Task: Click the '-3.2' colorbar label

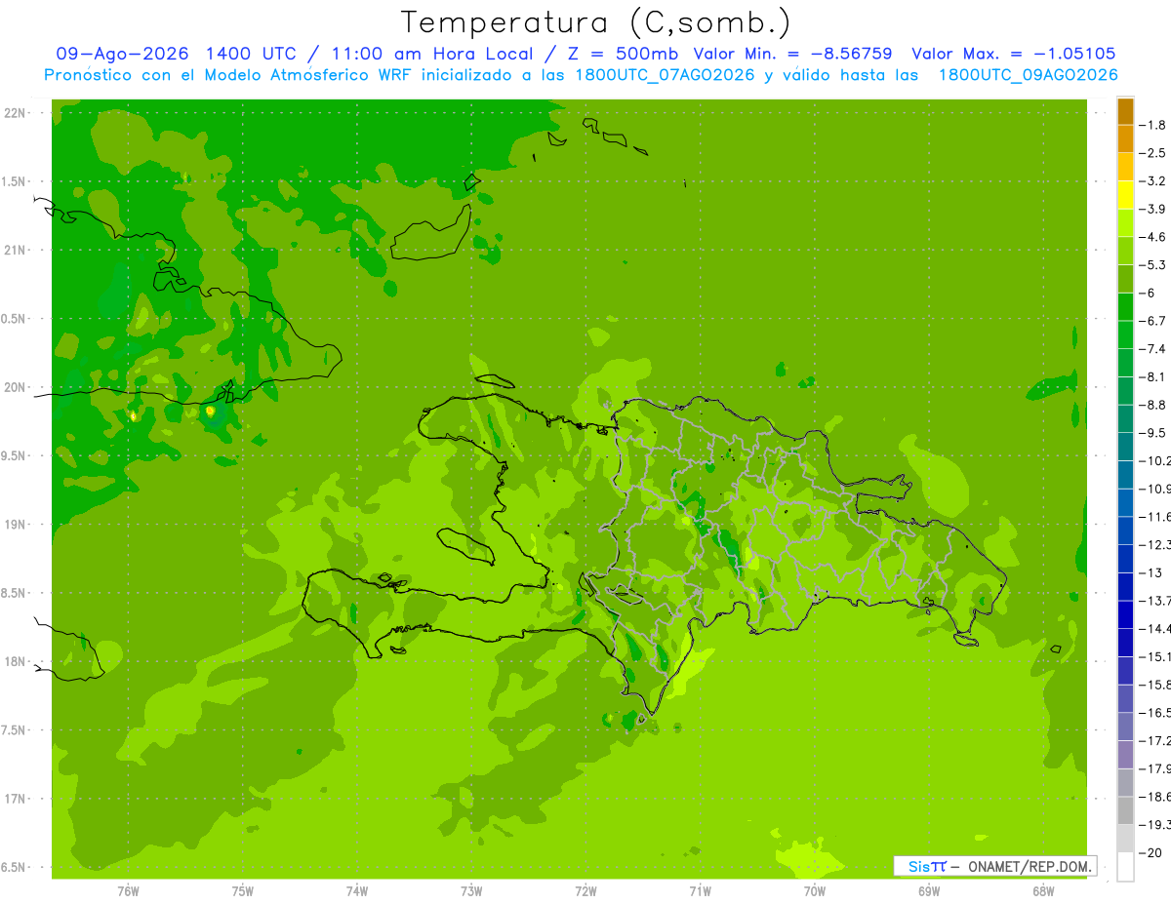Action: [x=1154, y=181]
